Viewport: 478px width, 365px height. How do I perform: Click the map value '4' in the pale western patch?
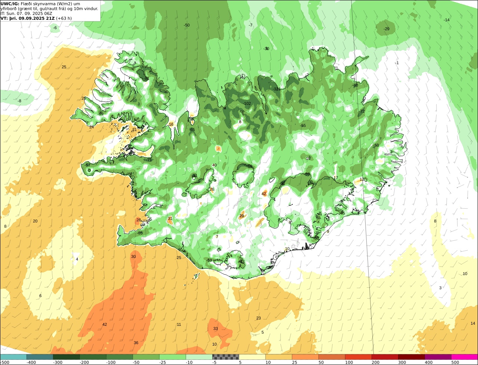pos(77,259)
